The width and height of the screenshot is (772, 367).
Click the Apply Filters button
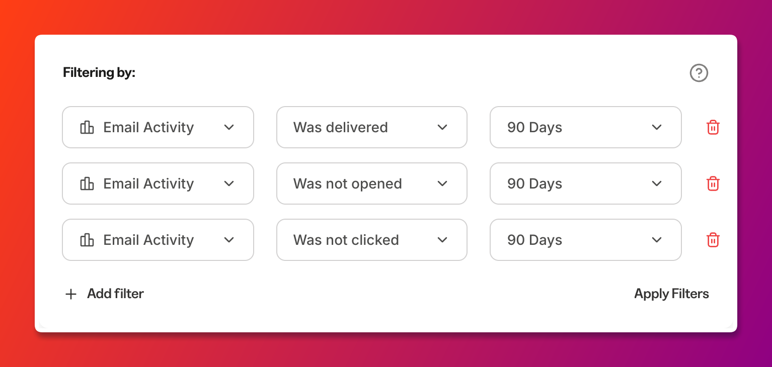pos(671,294)
